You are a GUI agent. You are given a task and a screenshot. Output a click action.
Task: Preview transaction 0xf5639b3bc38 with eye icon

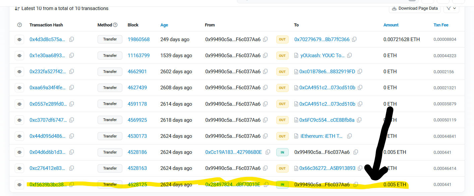coord(19,184)
